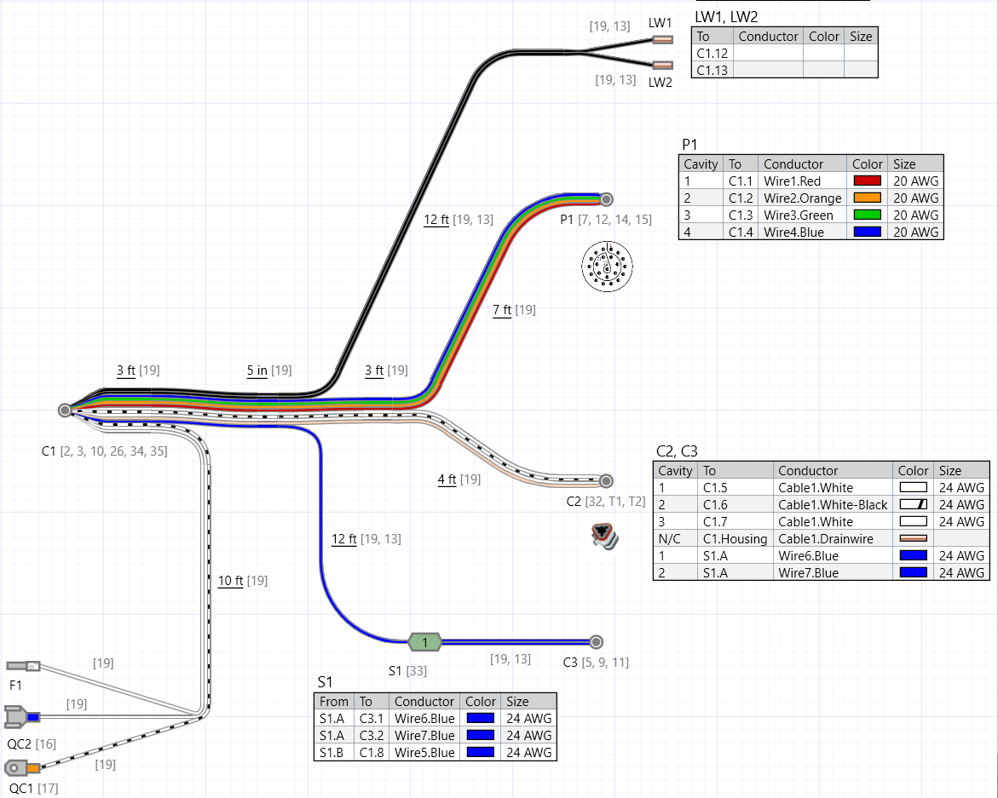
Task: Select the C2 connector endpoint node
Action: pos(606,480)
